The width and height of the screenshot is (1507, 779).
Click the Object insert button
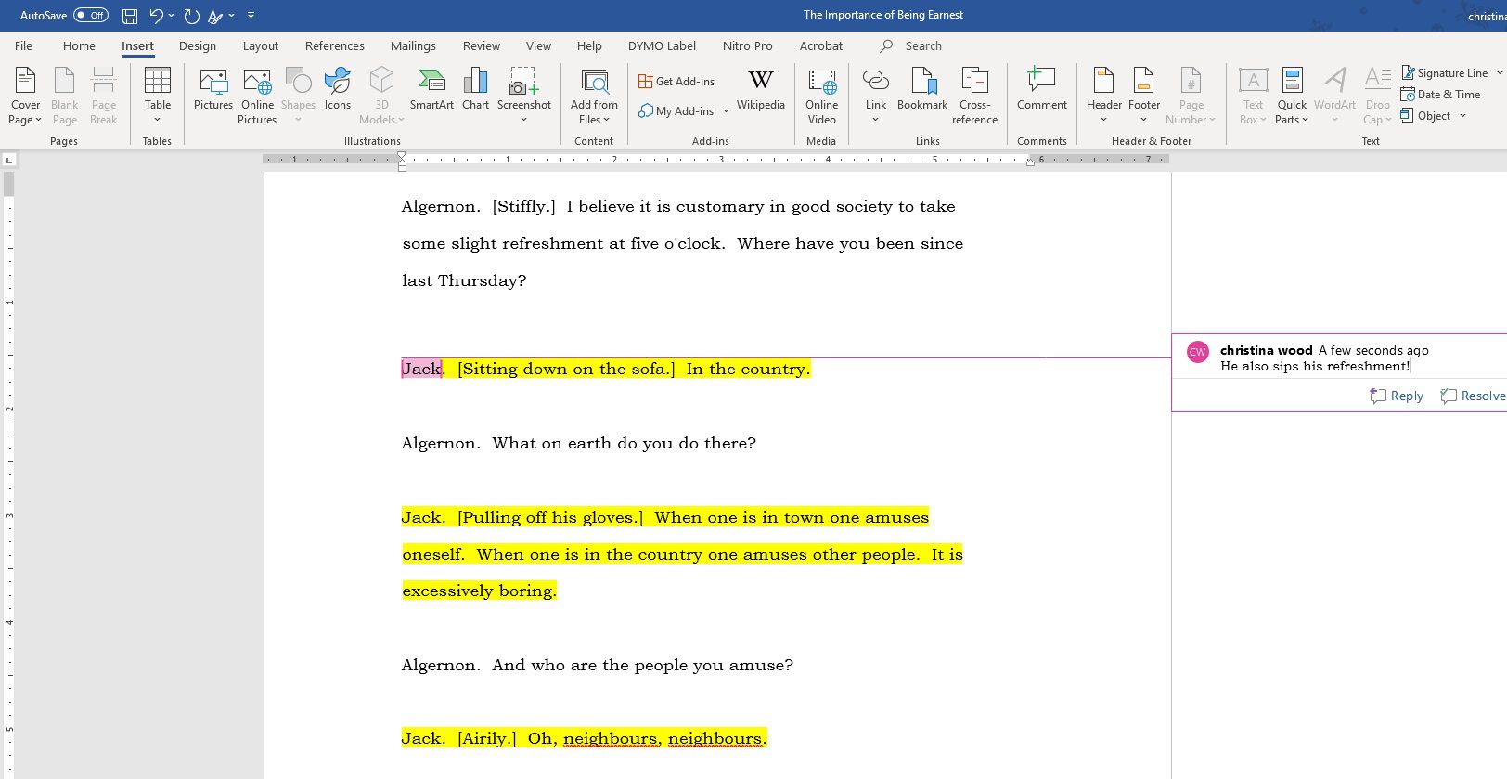1426,116
